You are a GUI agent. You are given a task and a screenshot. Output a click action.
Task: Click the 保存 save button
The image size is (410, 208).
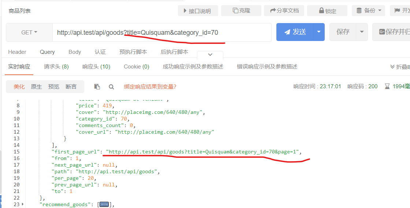[x=343, y=32]
